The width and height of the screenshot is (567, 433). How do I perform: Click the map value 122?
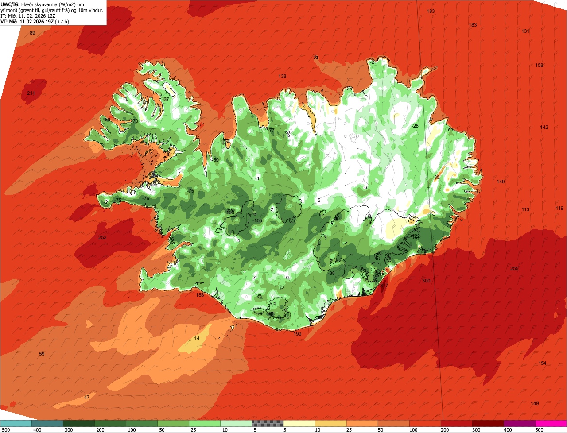coord(416,236)
